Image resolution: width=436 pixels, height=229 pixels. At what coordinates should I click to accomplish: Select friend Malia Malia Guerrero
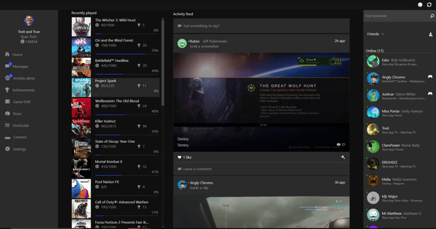(399, 181)
